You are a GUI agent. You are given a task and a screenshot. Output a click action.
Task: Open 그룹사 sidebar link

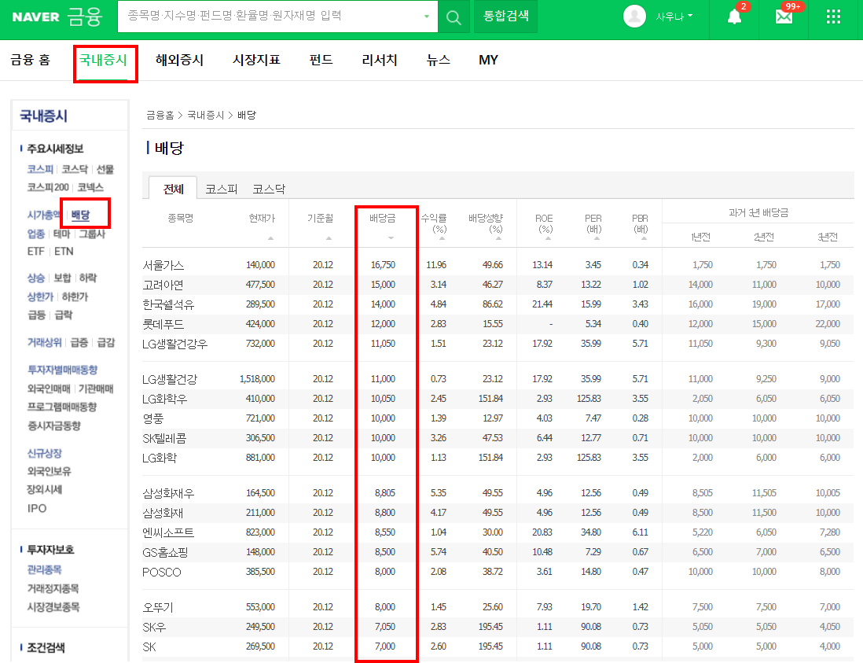[x=92, y=234]
